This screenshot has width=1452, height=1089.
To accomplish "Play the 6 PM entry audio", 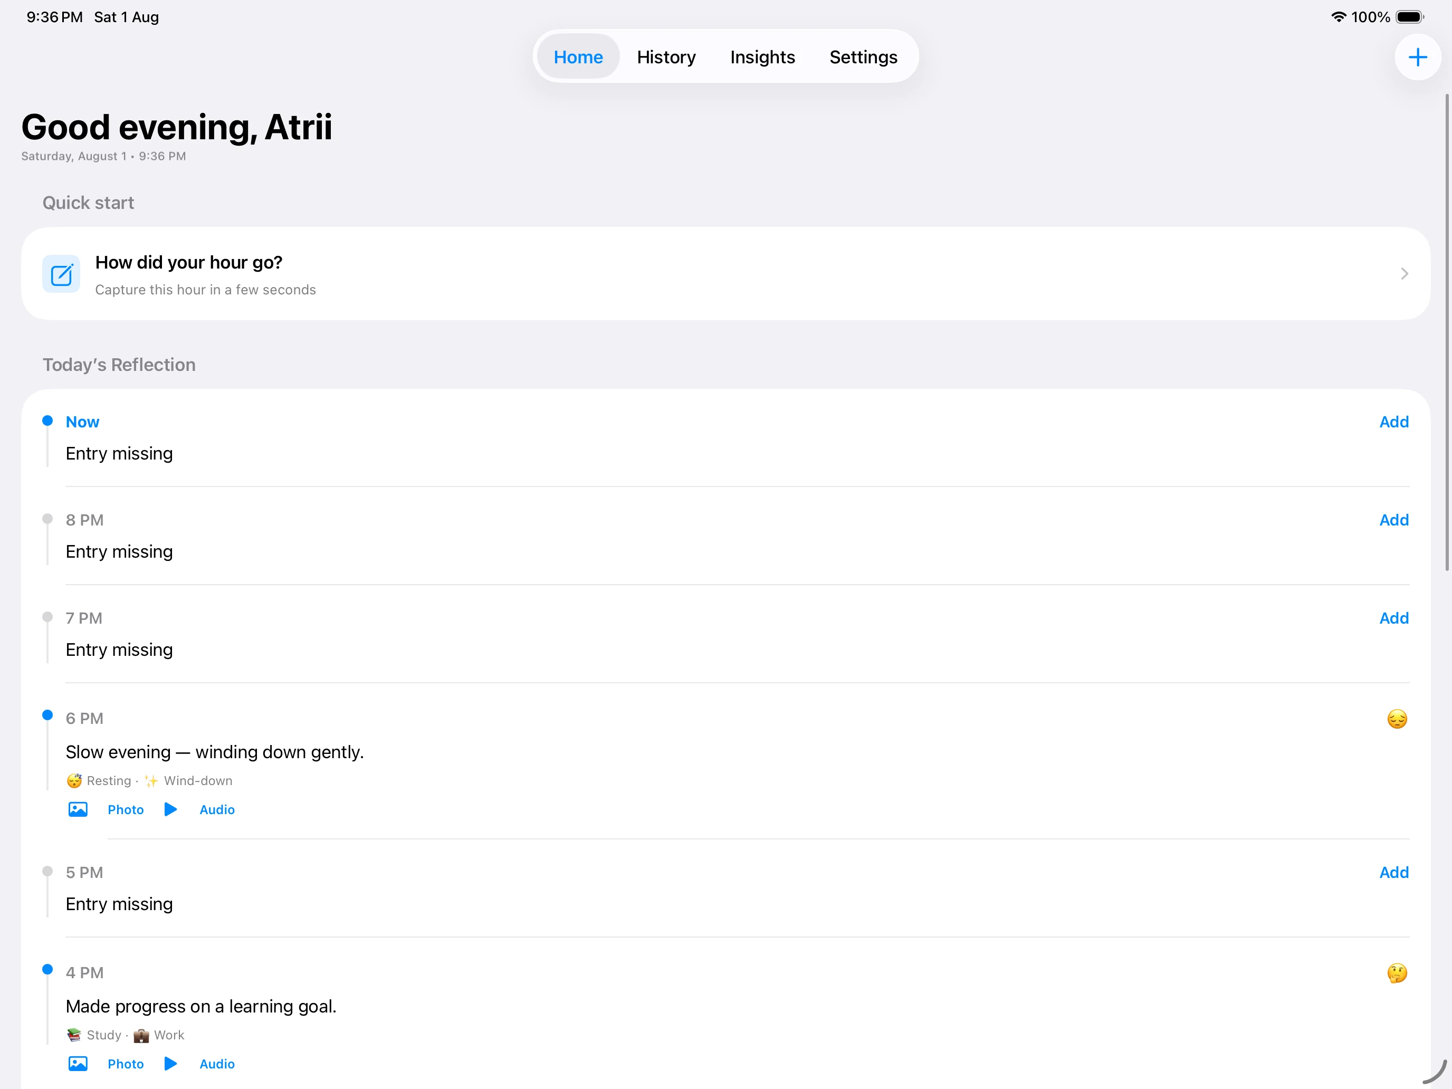I will 170,809.
